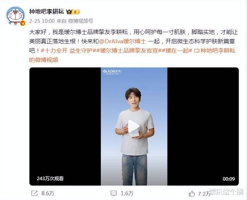Click the repost share icon
This screenshot has height=200, width=247.
(x=34, y=193)
